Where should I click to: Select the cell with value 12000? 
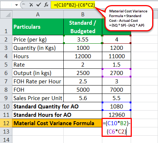(x=83, y=56)
